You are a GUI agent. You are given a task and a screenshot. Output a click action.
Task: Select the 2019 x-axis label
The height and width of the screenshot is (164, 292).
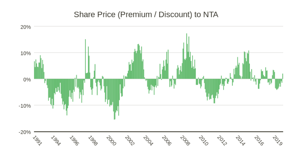(x=278, y=141)
